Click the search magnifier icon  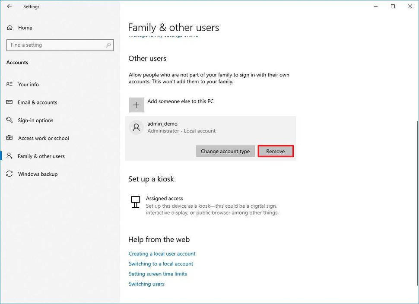coord(108,45)
